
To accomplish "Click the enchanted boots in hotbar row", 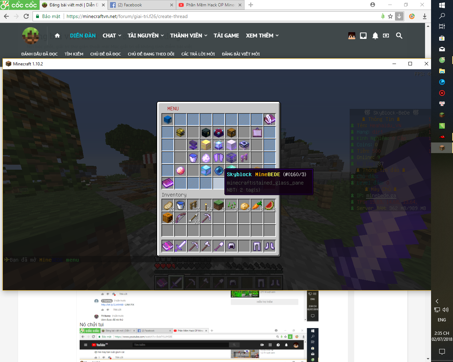I will pos(270,246).
